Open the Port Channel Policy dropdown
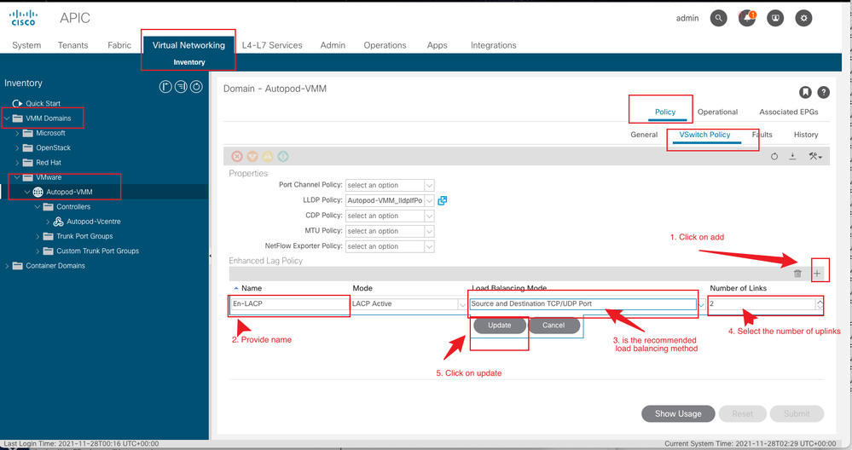This screenshot has width=852, height=450. [x=429, y=185]
